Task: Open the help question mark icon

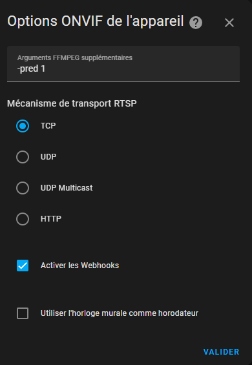Action: click(196, 23)
